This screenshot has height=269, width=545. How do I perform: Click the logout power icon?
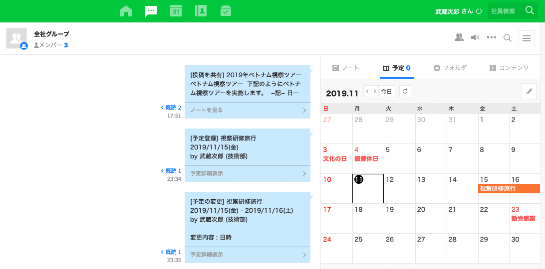pos(479,11)
